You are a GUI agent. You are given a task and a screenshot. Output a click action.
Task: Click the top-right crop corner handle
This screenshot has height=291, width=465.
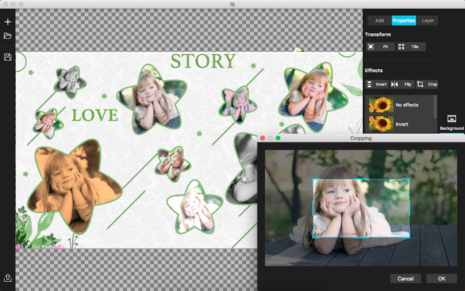click(410, 179)
